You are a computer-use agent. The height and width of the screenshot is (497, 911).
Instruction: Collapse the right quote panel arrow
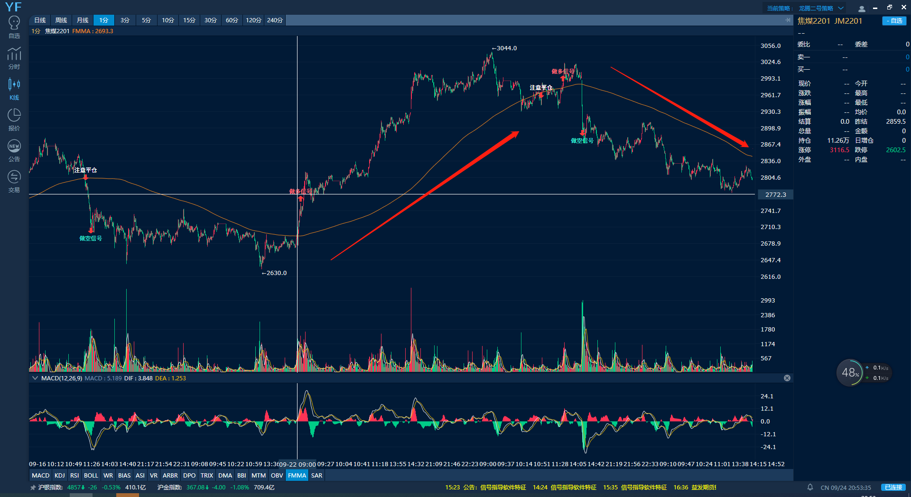pyautogui.click(x=788, y=20)
